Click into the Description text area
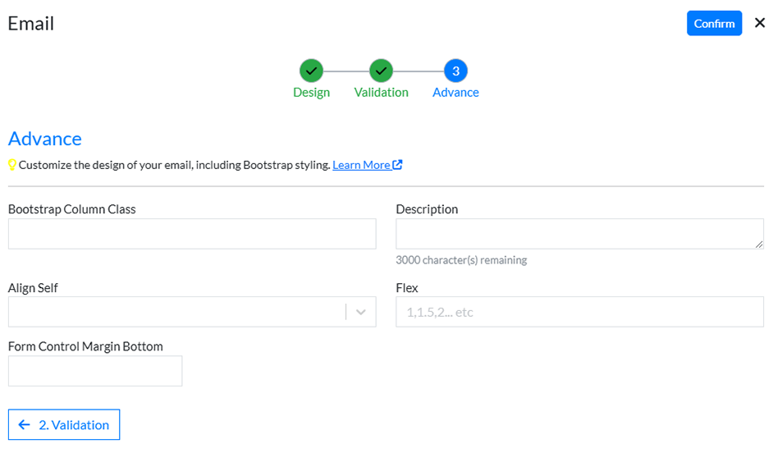This screenshot has height=453, width=773. click(x=574, y=234)
